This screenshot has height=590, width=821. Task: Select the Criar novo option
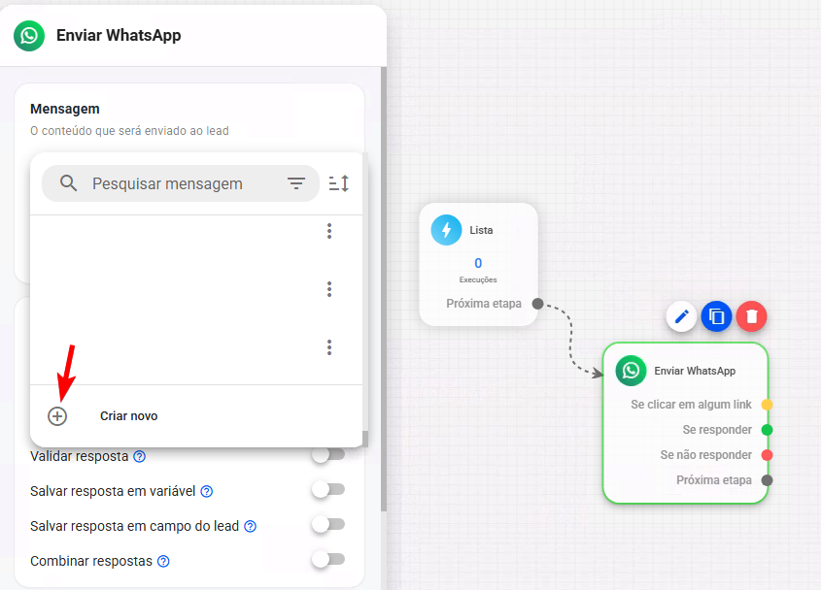point(196,416)
